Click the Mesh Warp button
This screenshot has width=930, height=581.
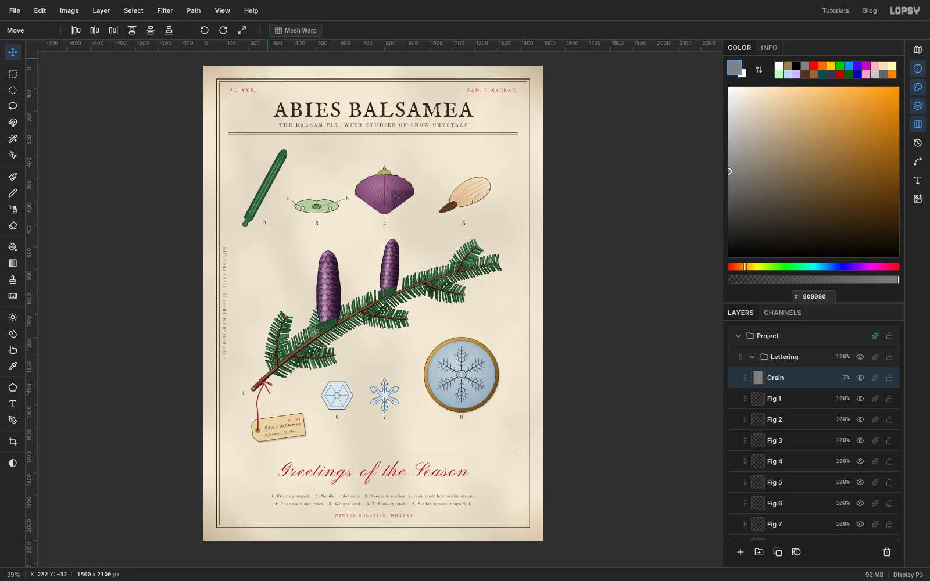[x=296, y=30]
